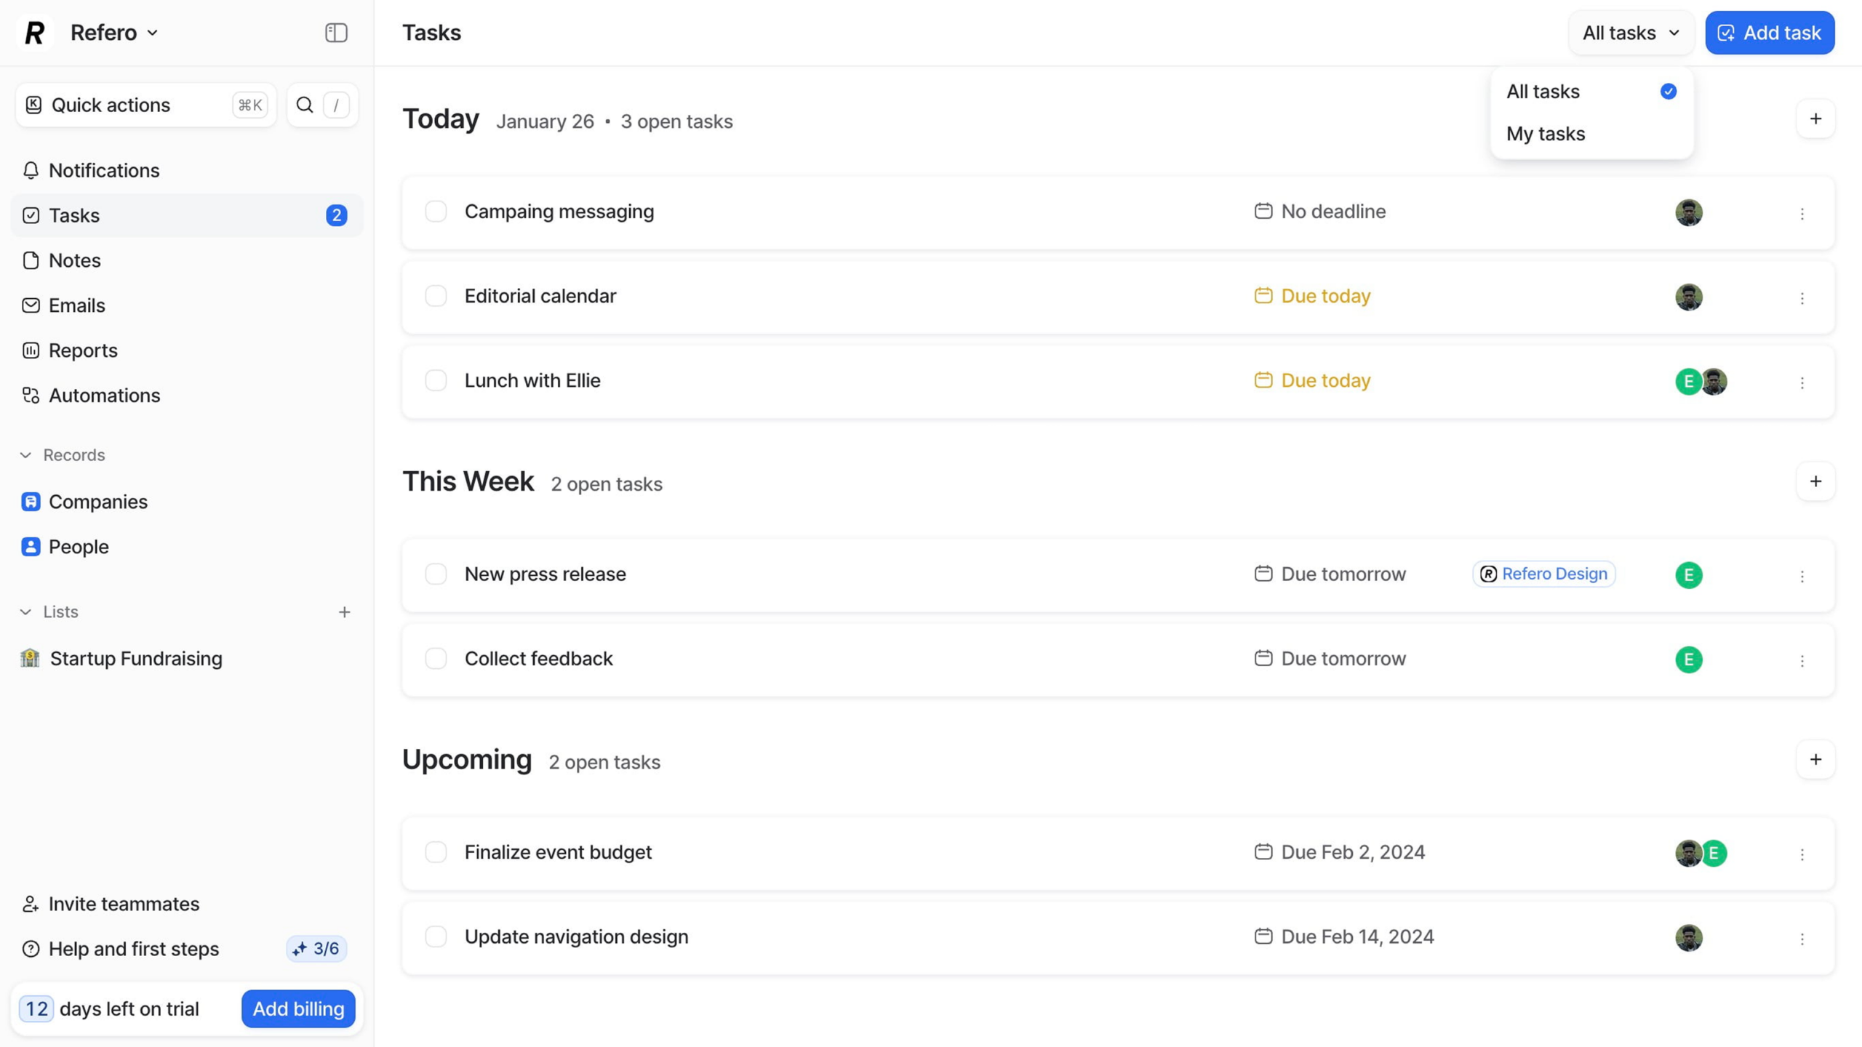Click the All tasks filter dropdown button
The height and width of the screenshot is (1047, 1862).
pos(1630,33)
